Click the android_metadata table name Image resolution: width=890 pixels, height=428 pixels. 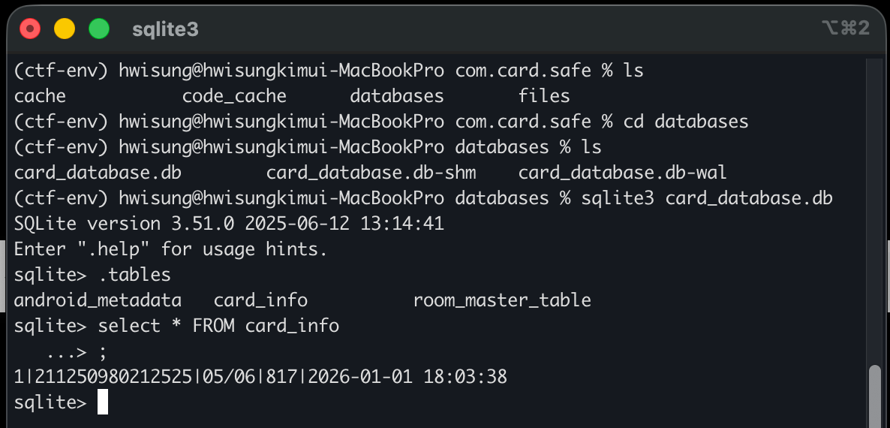[98, 300]
